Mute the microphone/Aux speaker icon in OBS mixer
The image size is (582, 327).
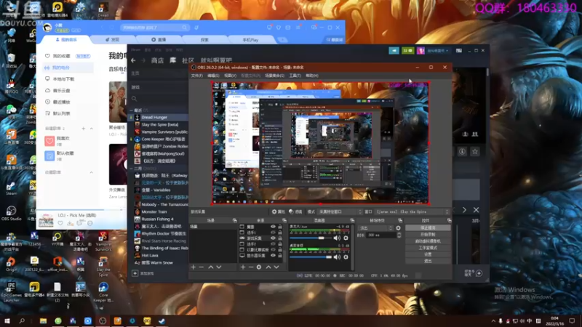coord(337,238)
